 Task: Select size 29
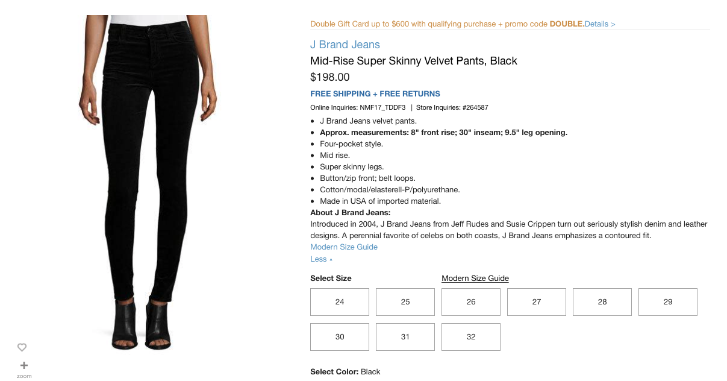click(667, 301)
